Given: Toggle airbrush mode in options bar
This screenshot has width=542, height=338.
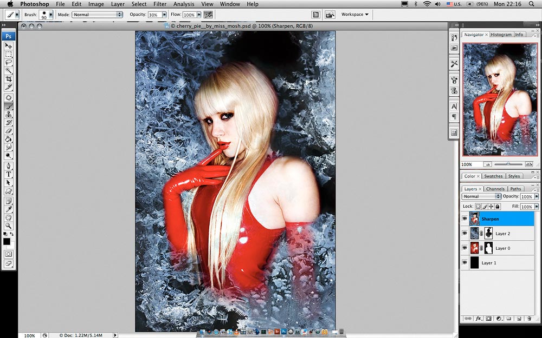Looking at the screenshot, I should 208,15.
